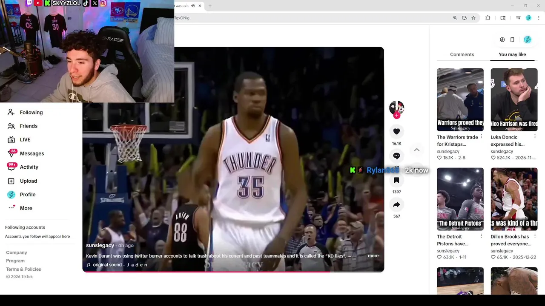Open the Chrome media controls icon
This screenshot has height=306, width=545.
pos(518,18)
